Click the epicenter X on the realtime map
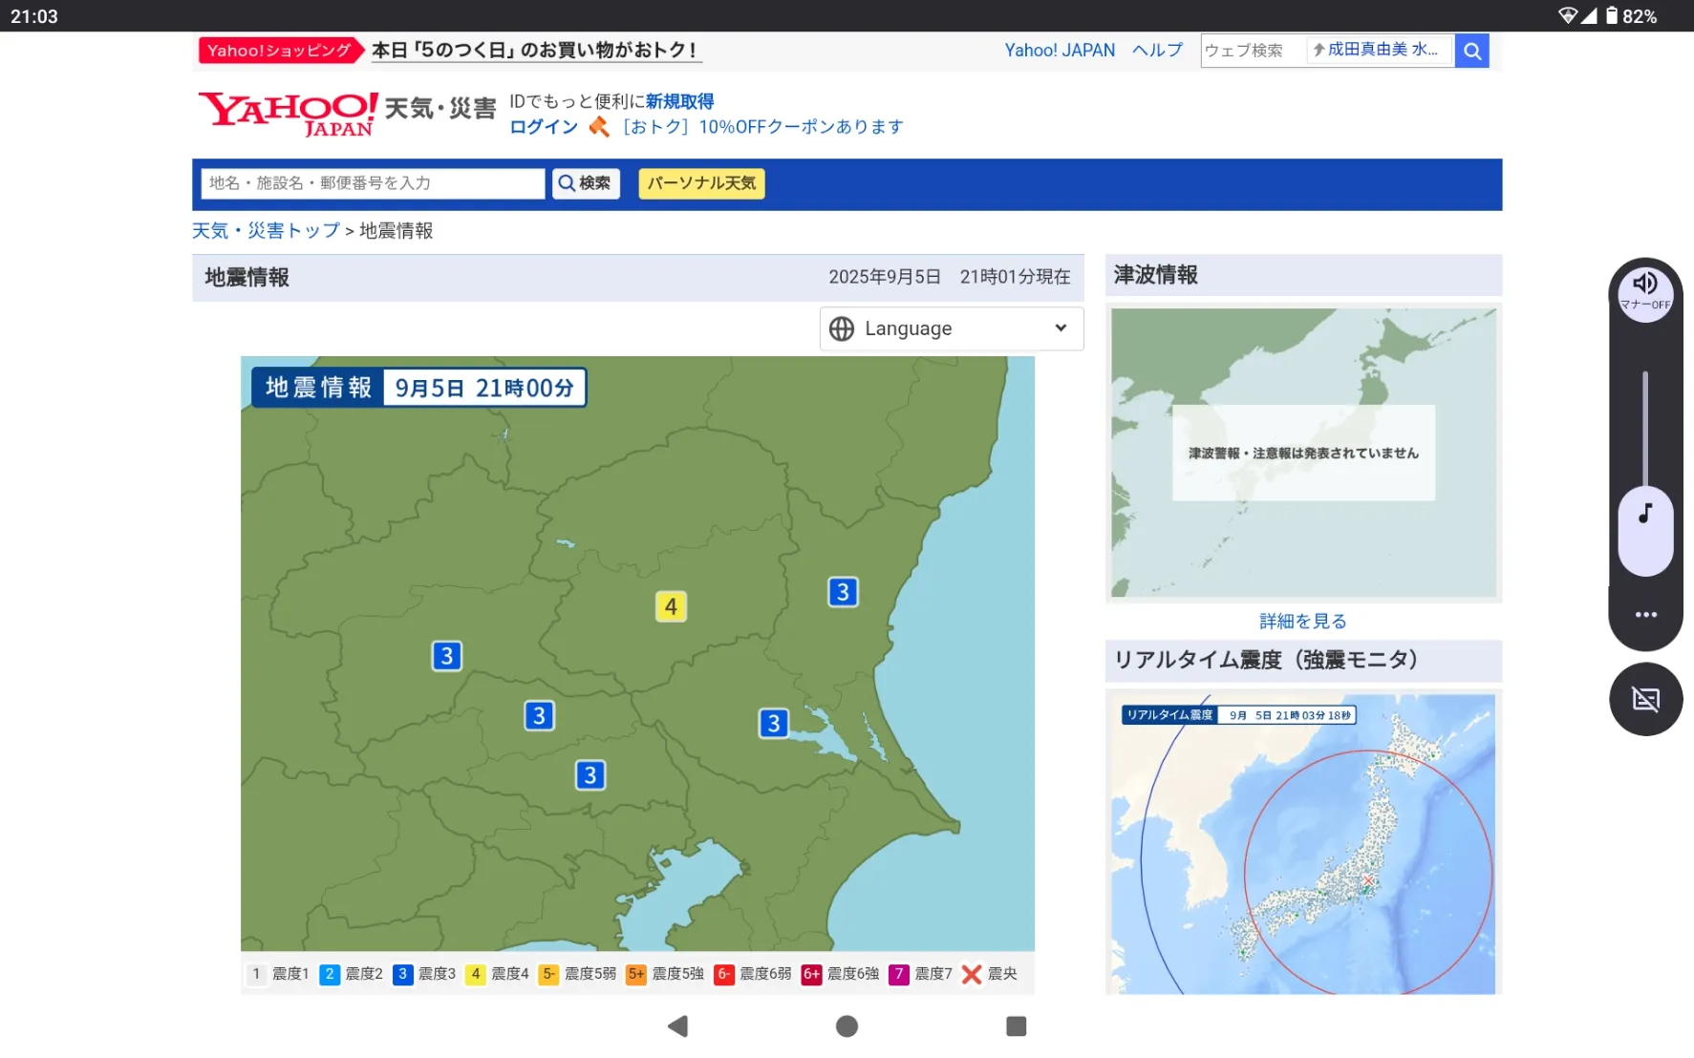This screenshot has width=1694, height=1058. 1368,879
